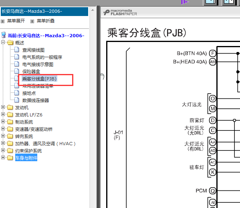Open 电气系统的一般程序 page

[x=42, y=57]
